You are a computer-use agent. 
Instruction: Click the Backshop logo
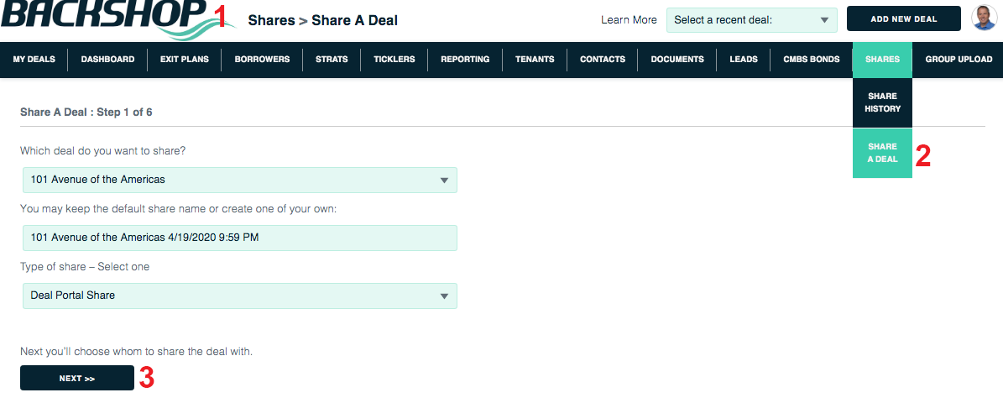click(x=106, y=18)
